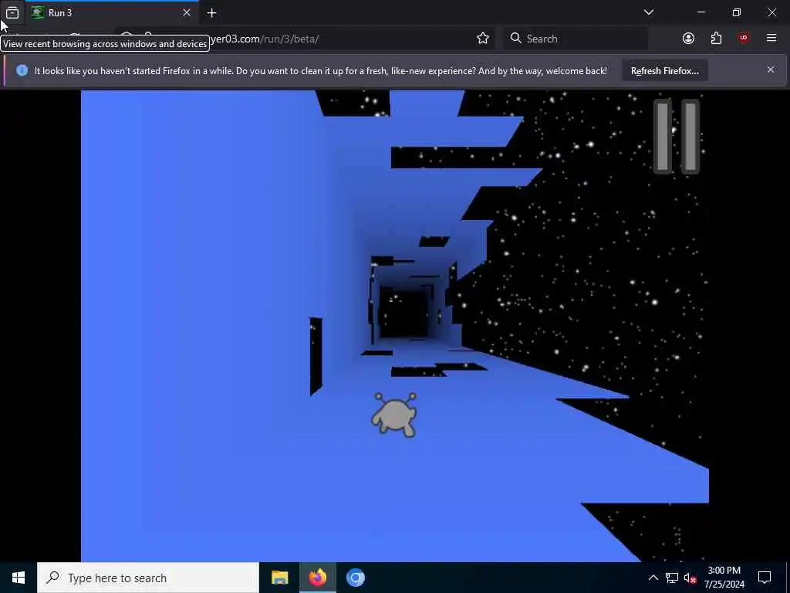Click the address bar URL text
The height and width of the screenshot is (593, 790).
pyautogui.click(x=264, y=39)
